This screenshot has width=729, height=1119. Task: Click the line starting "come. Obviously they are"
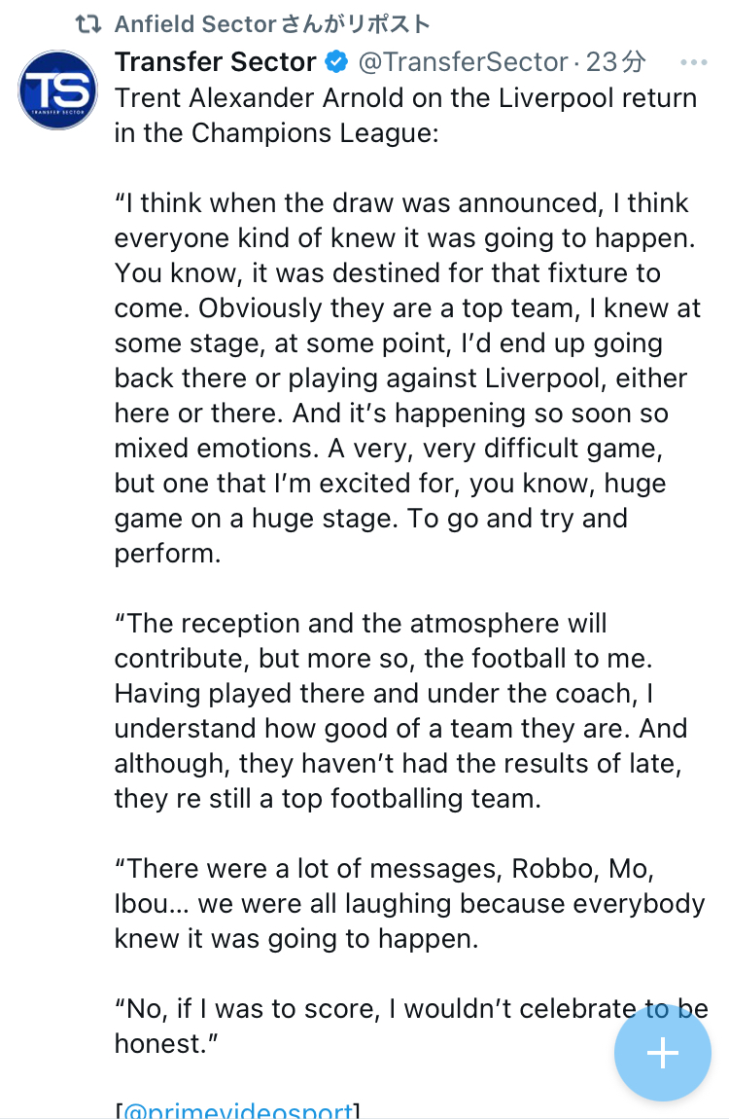pyautogui.click(x=407, y=308)
